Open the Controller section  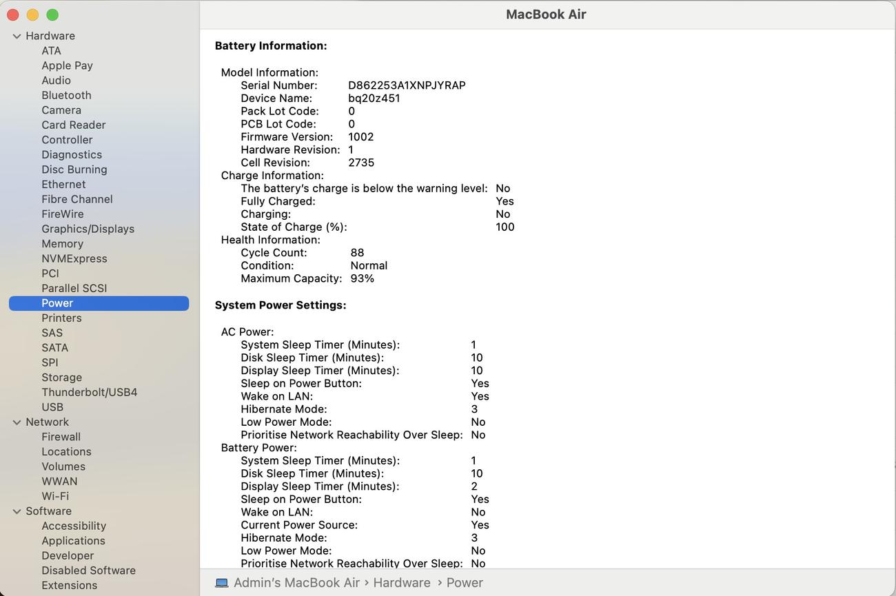click(67, 140)
